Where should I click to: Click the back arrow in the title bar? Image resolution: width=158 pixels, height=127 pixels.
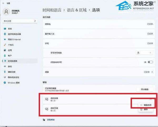[3, 3]
